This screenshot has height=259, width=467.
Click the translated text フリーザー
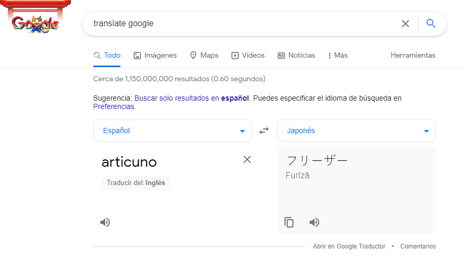coord(317,160)
